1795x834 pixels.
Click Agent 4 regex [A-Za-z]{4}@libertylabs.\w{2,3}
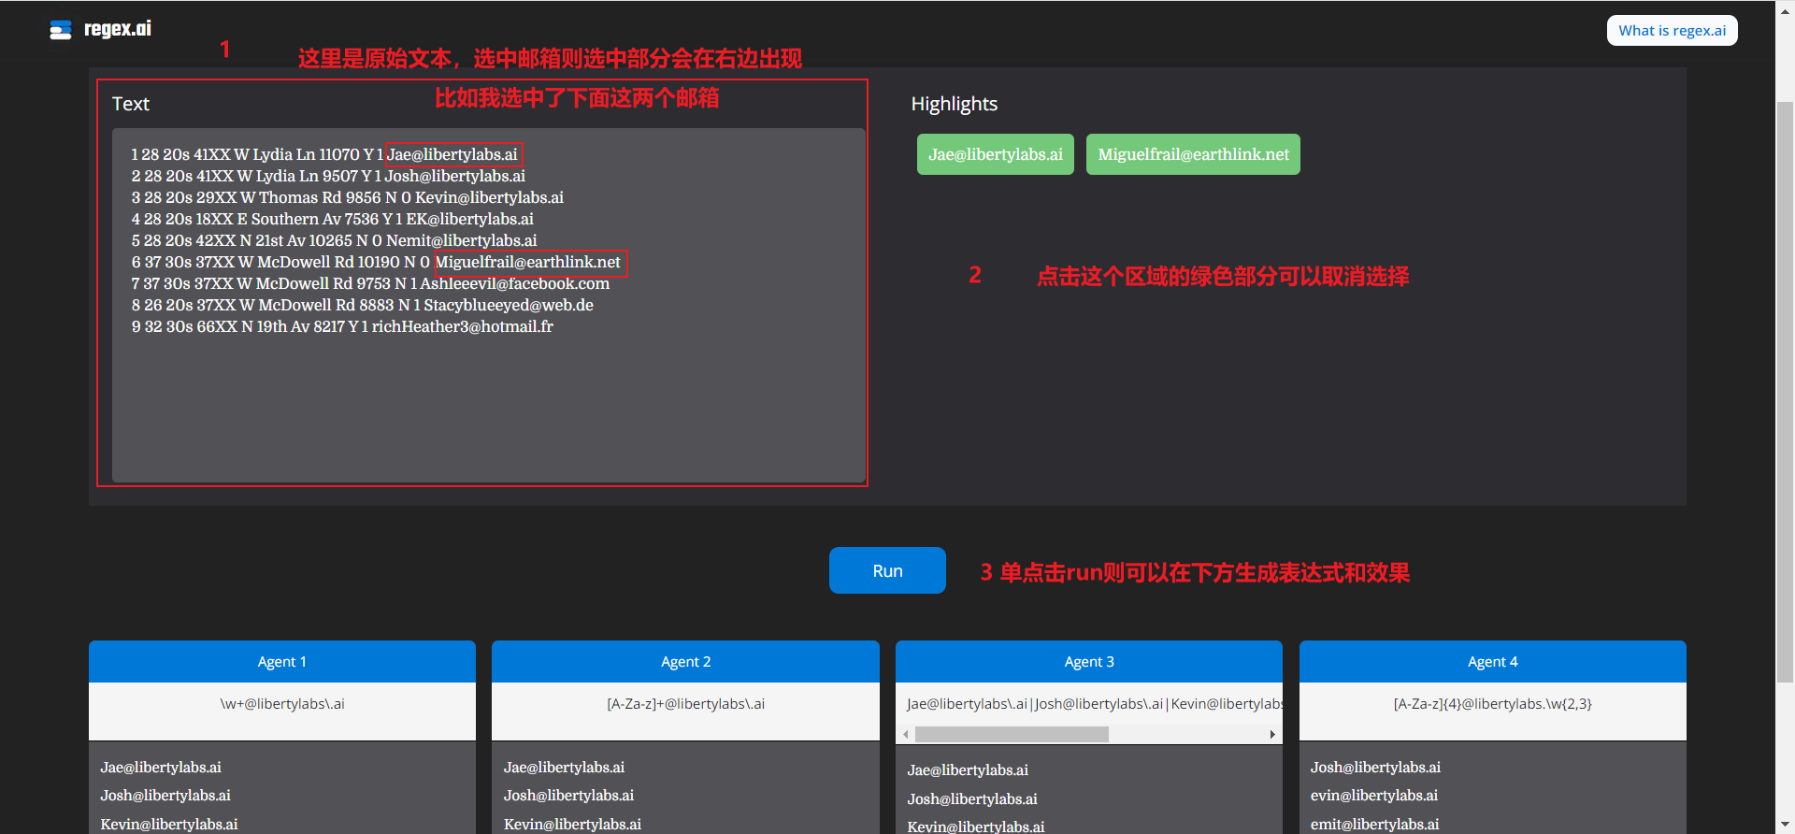tap(1492, 703)
